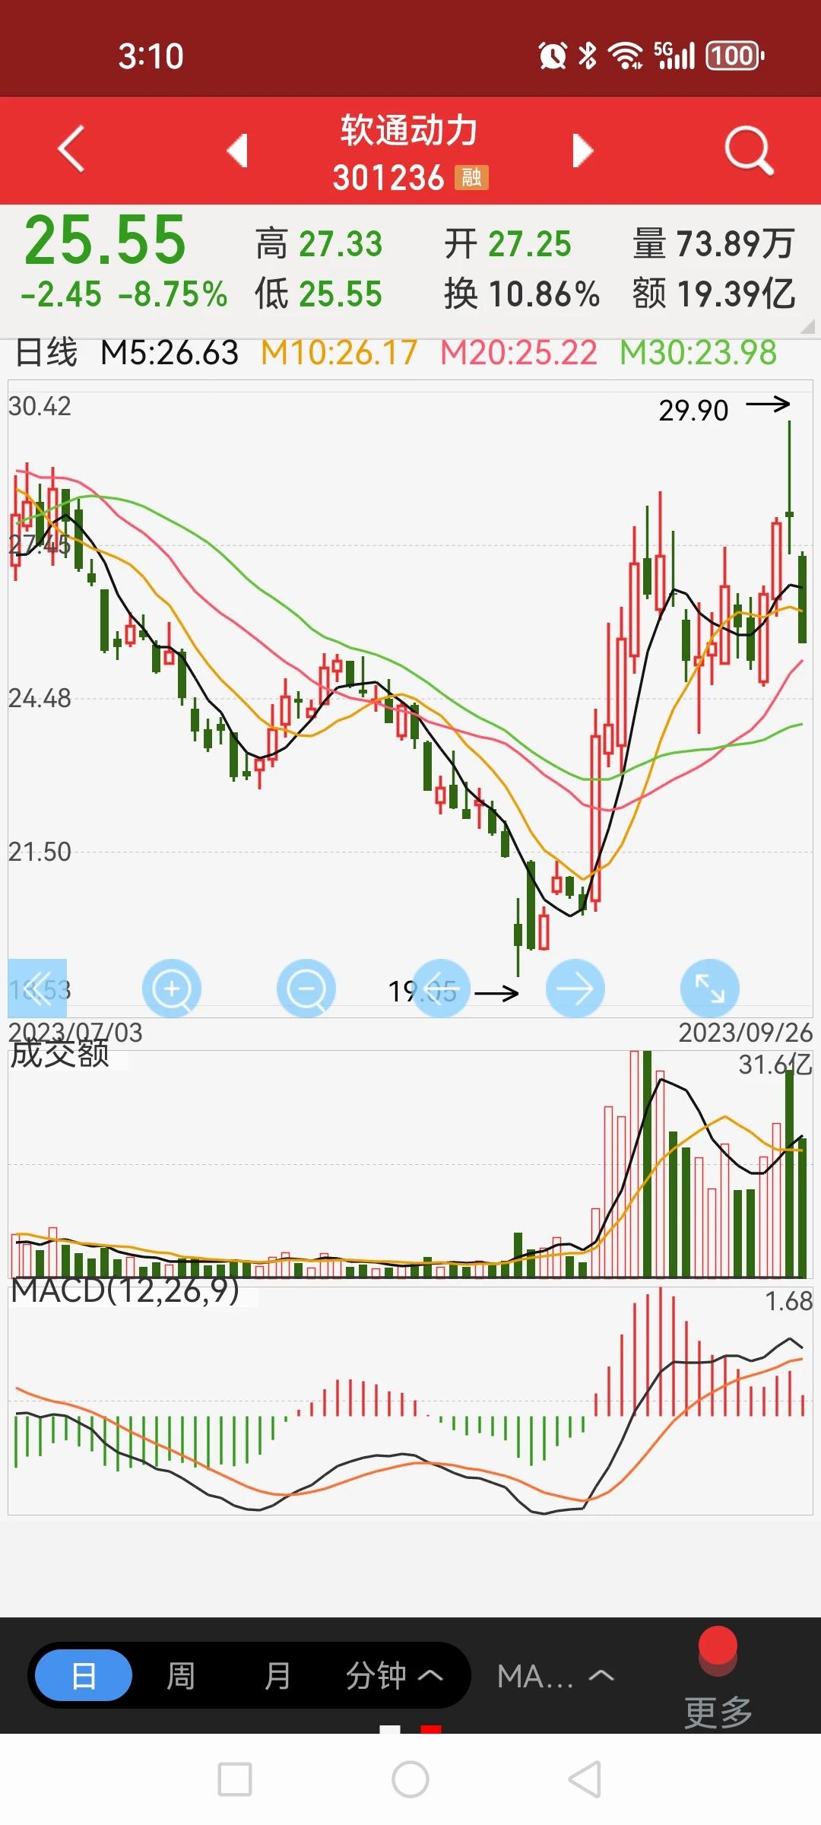Tap the open price 开 27.25
The width and height of the screenshot is (821, 1825).
(x=507, y=244)
